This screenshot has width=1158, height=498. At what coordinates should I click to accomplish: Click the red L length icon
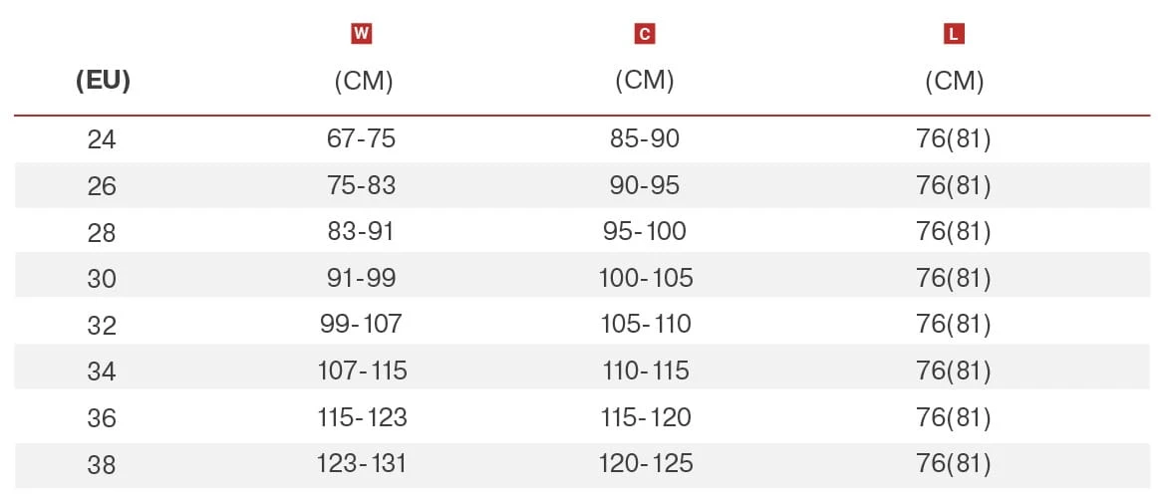954,34
